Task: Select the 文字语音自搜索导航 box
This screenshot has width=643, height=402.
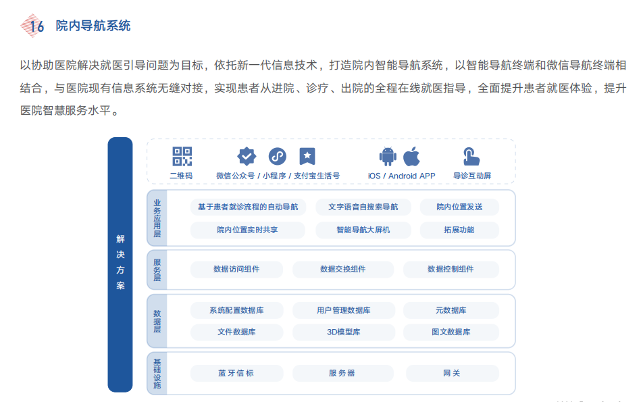Action: 363,207
